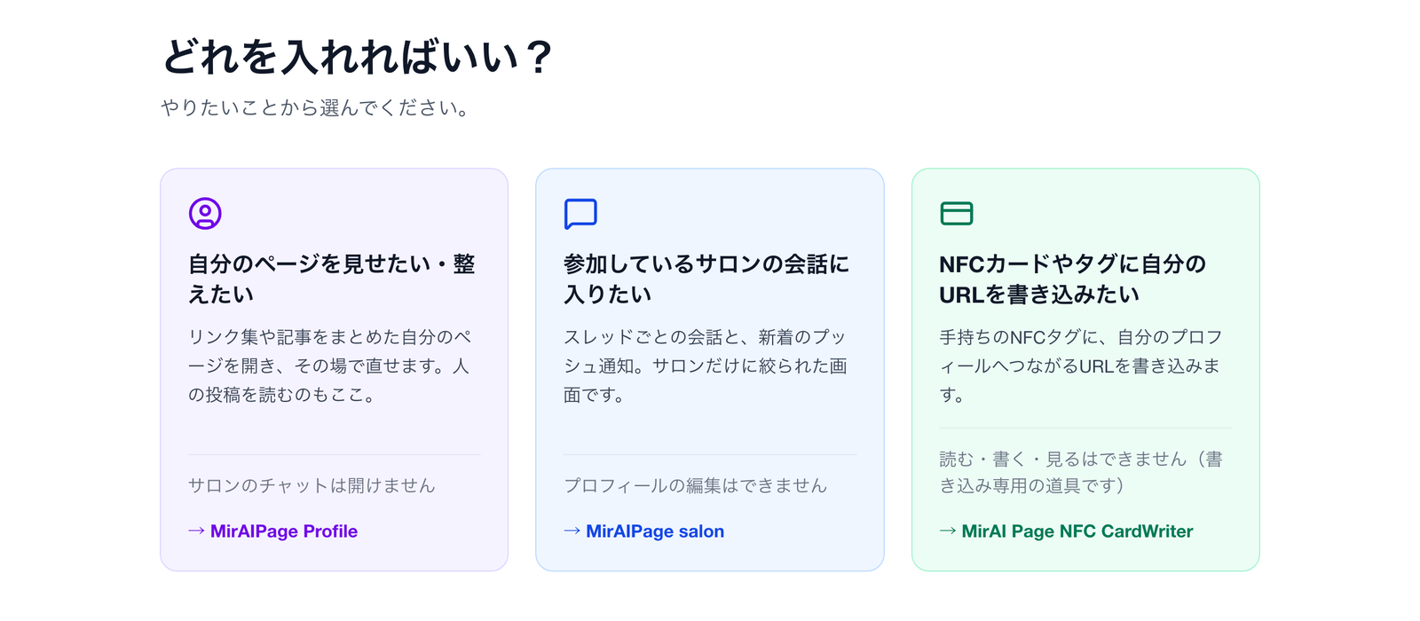This screenshot has height=621, width=1420.
Task: Click the green card description about 手持ちのNFCタグ
Action: click(1081, 366)
